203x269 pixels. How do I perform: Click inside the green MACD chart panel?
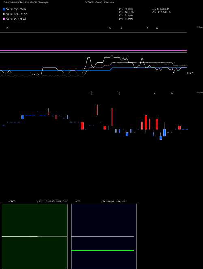[35, 236]
